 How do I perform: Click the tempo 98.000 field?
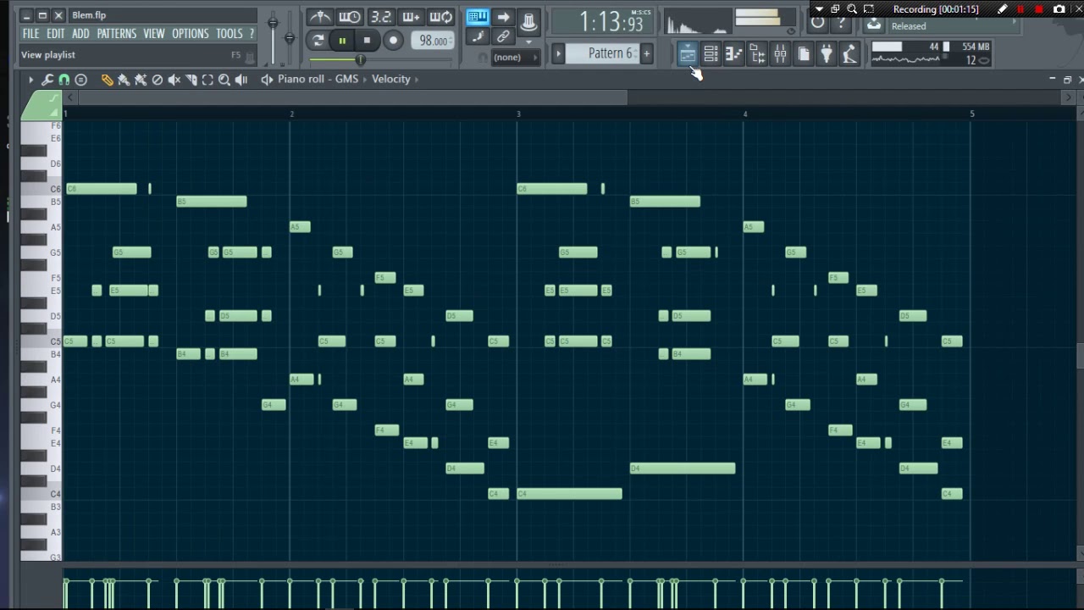[x=434, y=41]
